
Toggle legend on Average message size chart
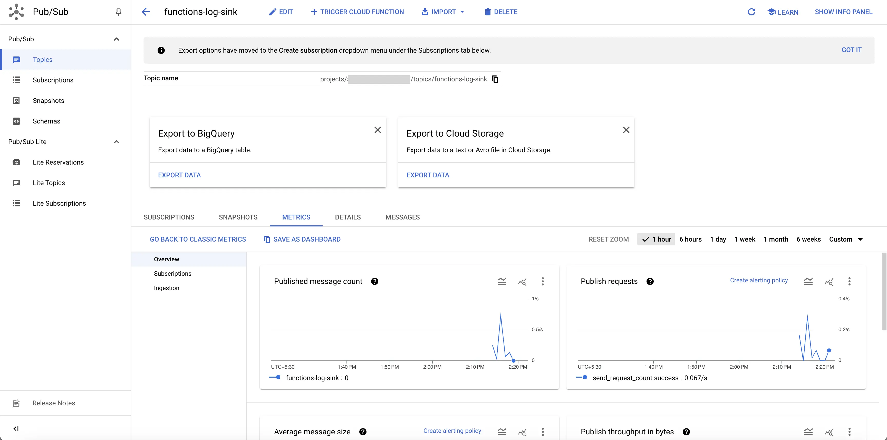(x=501, y=432)
